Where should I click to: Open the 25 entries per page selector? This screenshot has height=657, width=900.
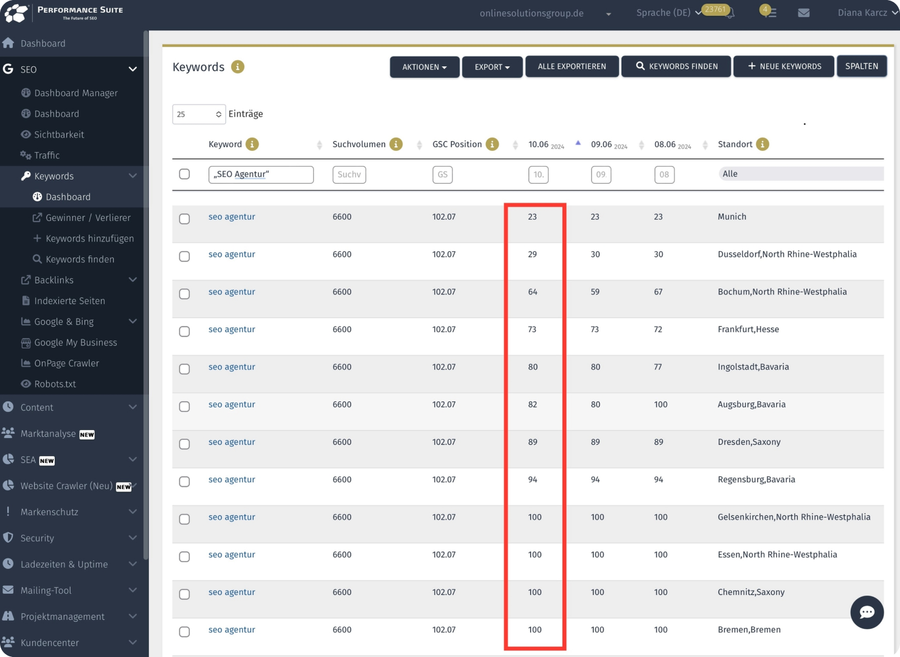tap(199, 114)
